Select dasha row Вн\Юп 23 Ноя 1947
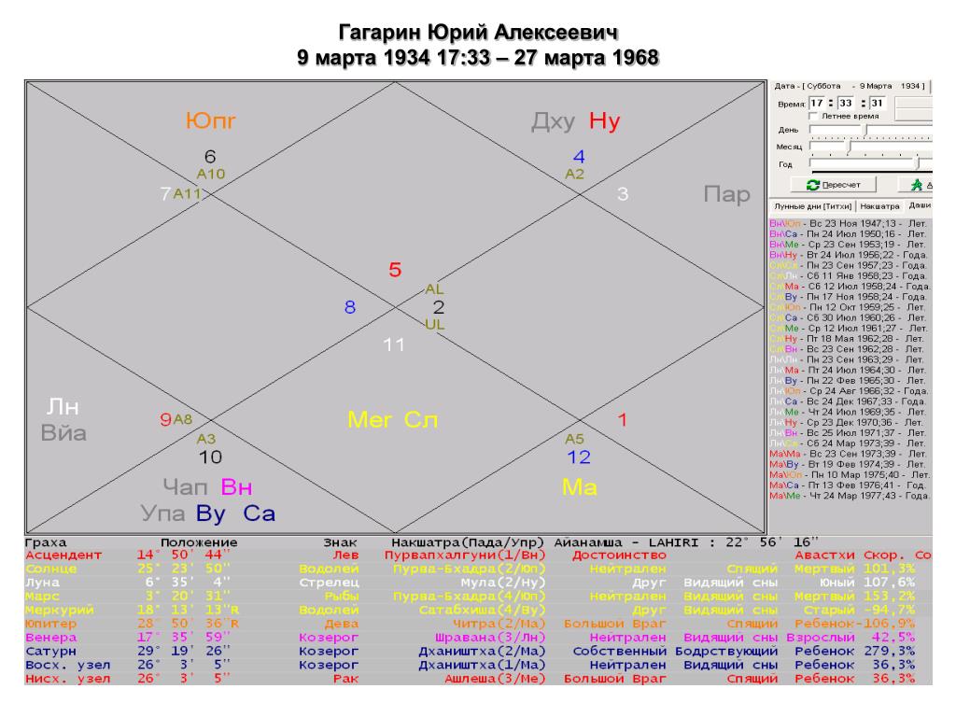Image resolution: width=956 pixels, height=717 pixels. coord(849,224)
